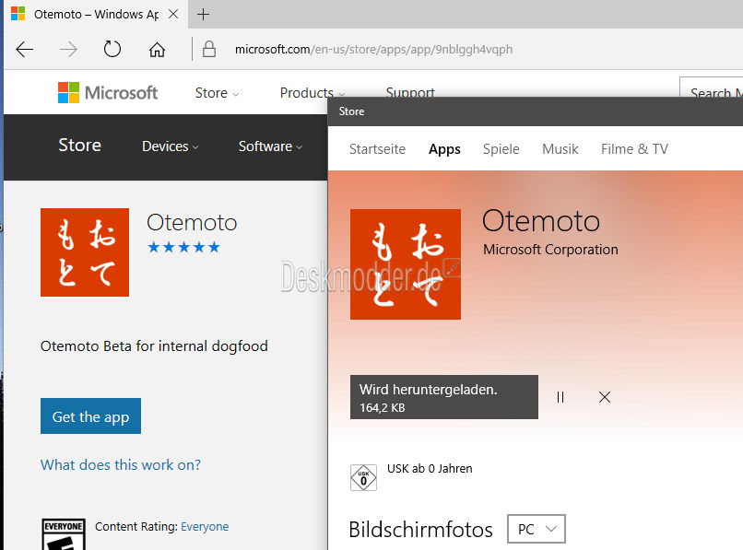Image resolution: width=743 pixels, height=550 pixels.
Task: Click the 'USK ab 0 Jahren' text
Action: pyautogui.click(x=430, y=469)
